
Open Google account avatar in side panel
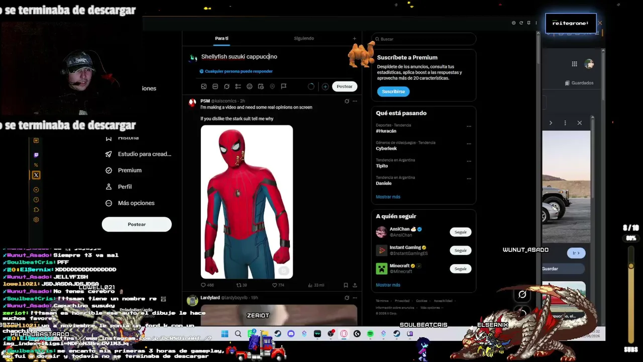pyautogui.click(x=589, y=64)
